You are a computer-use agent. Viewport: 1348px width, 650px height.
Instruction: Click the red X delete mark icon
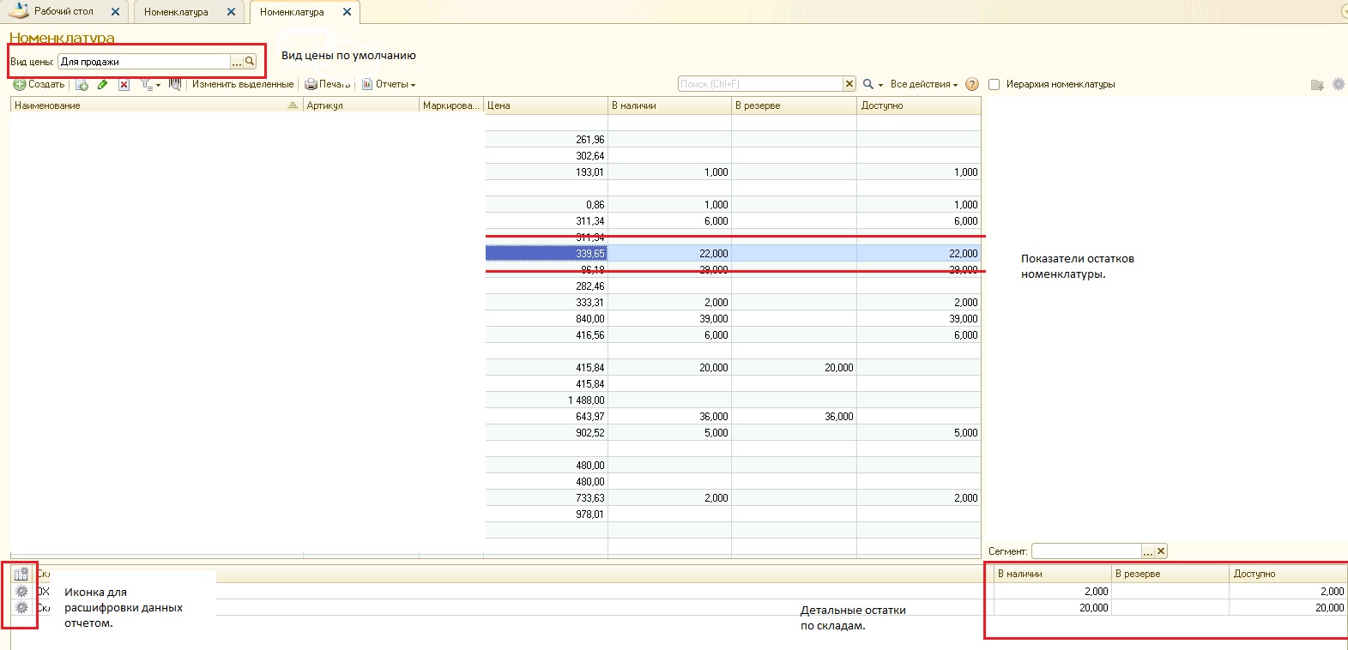tap(124, 84)
